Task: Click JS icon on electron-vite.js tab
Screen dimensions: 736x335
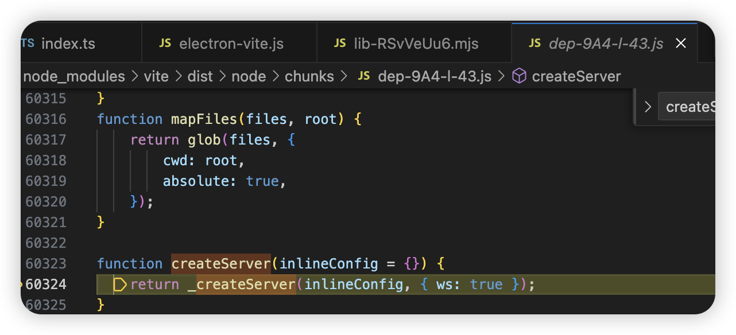Action: point(165,44)
